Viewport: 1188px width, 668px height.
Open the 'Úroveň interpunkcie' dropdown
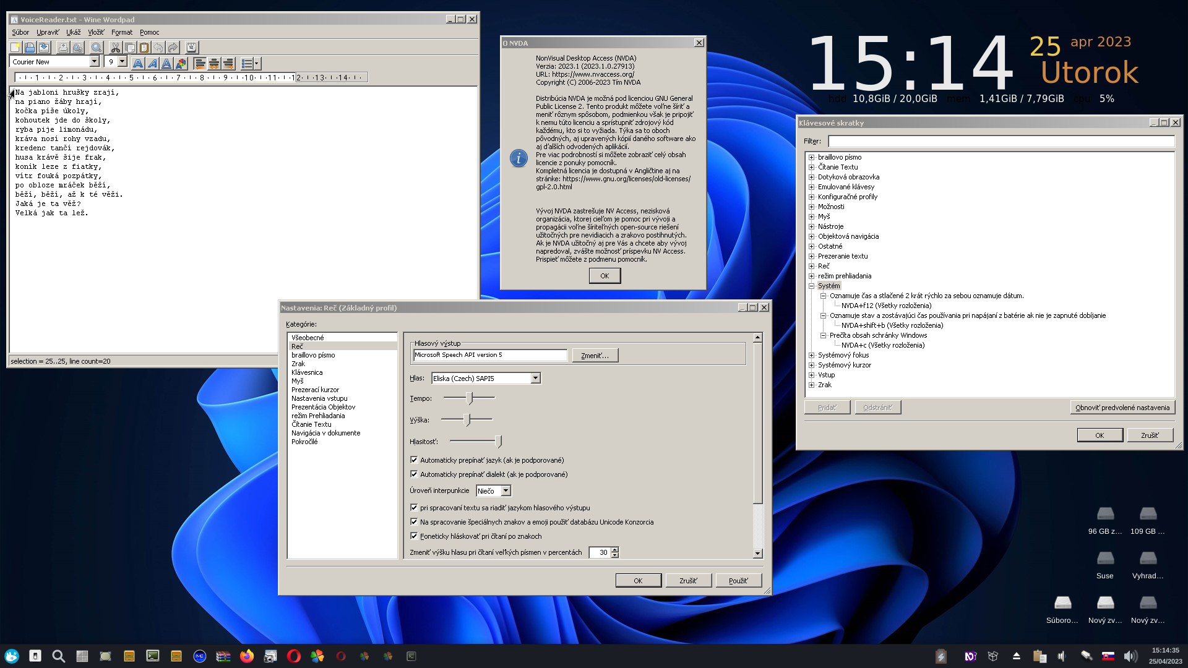(x=506, y=490)
